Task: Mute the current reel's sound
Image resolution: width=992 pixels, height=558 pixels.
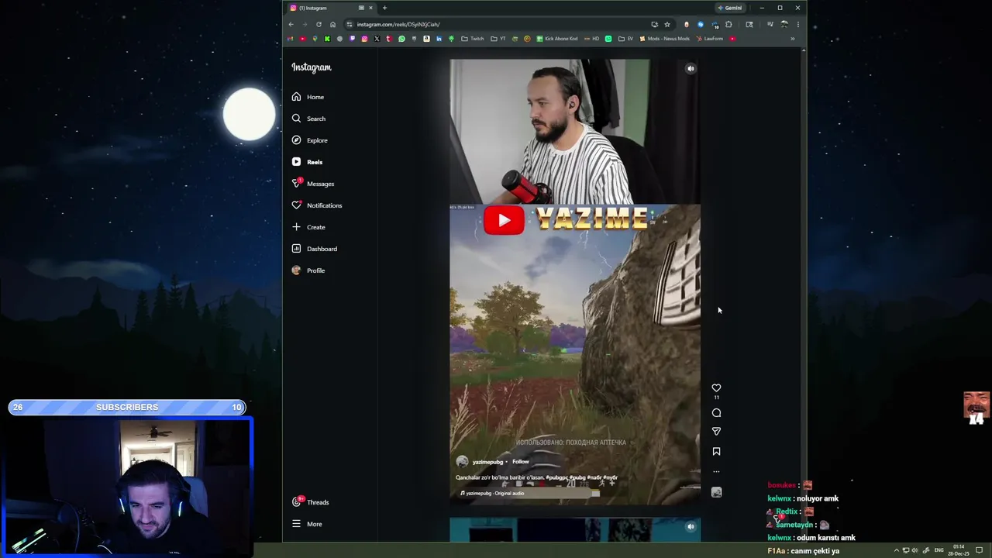Action: [x=691, y=68]
